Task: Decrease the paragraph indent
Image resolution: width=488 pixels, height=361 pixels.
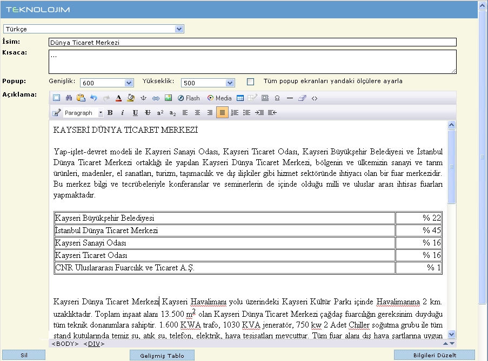Action: (272, 112)
